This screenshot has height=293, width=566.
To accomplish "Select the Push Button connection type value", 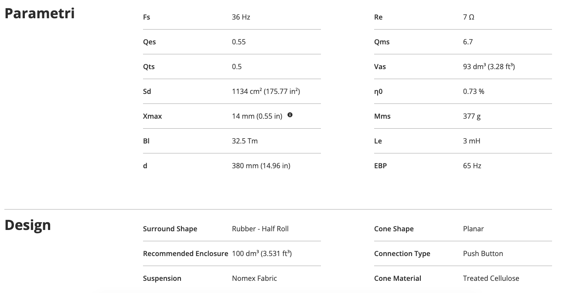I will click(x=483, y=254).
